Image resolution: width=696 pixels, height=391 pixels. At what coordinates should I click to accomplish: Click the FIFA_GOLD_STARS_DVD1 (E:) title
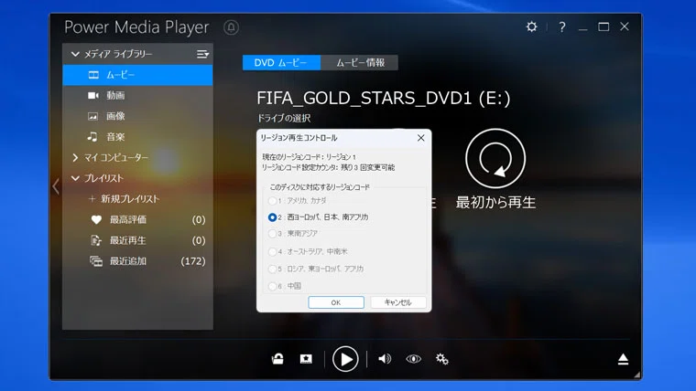click(x=384, y=98)
